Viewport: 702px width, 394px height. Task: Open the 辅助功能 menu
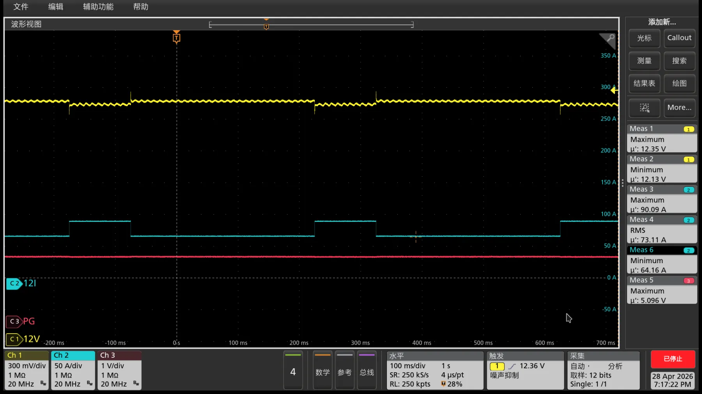point(98,7)
